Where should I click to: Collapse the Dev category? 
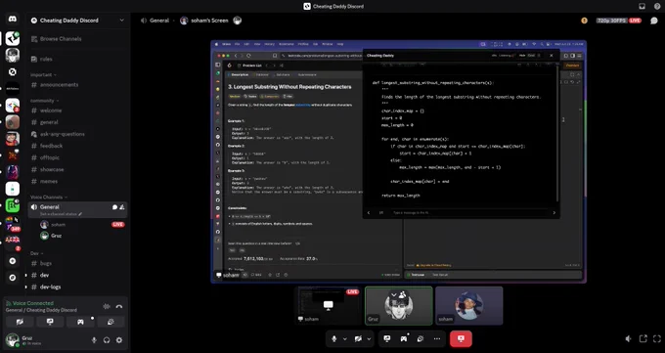pos(36,253)
